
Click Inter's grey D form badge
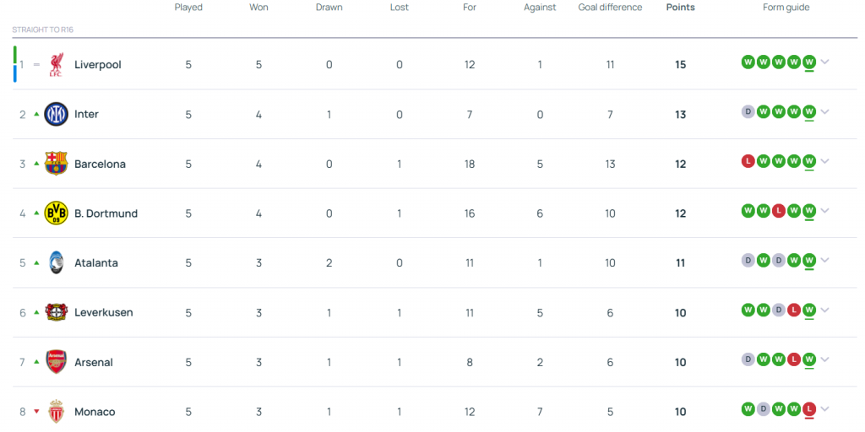tap(748, 111)
